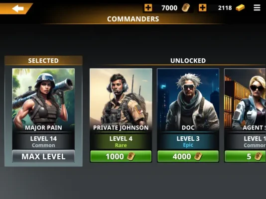Tap Private Johnson's Level 4 Rare label
This screenshot has height=199, width=266.
121,142
